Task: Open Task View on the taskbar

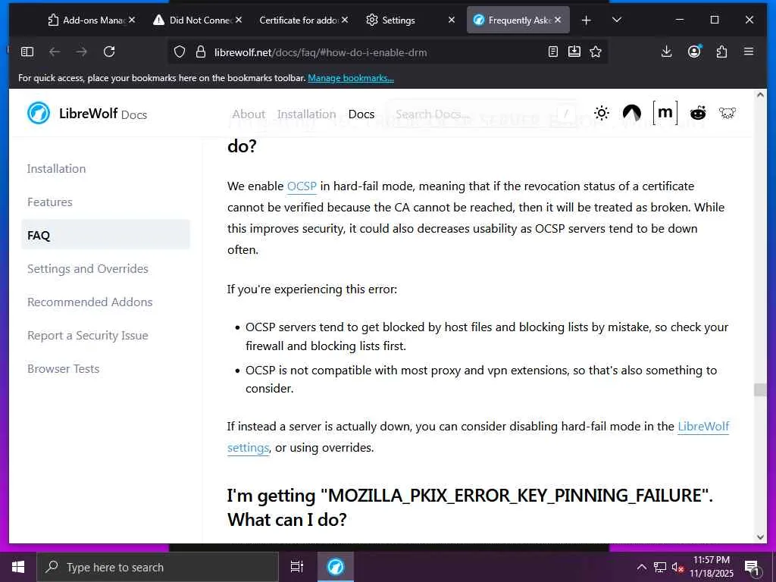Action: (297, 567)
